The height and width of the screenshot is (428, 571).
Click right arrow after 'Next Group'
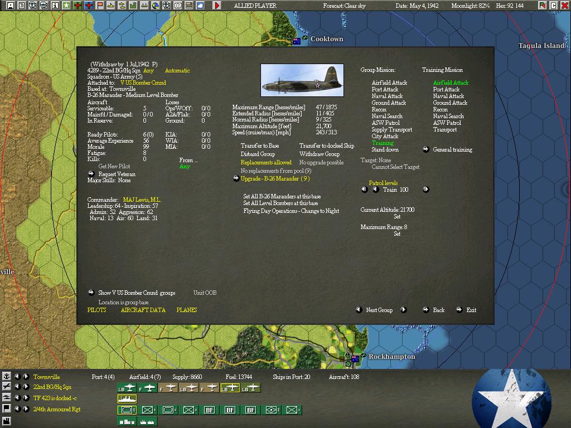(x=404, y=310)
